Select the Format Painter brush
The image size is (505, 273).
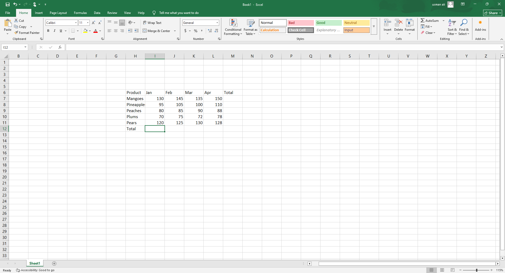27,33
